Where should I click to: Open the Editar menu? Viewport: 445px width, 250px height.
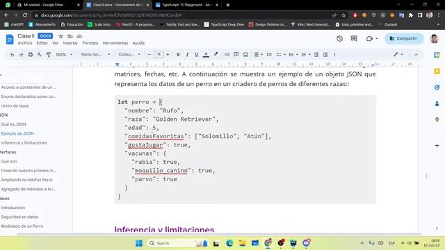(x=42, y=43)
